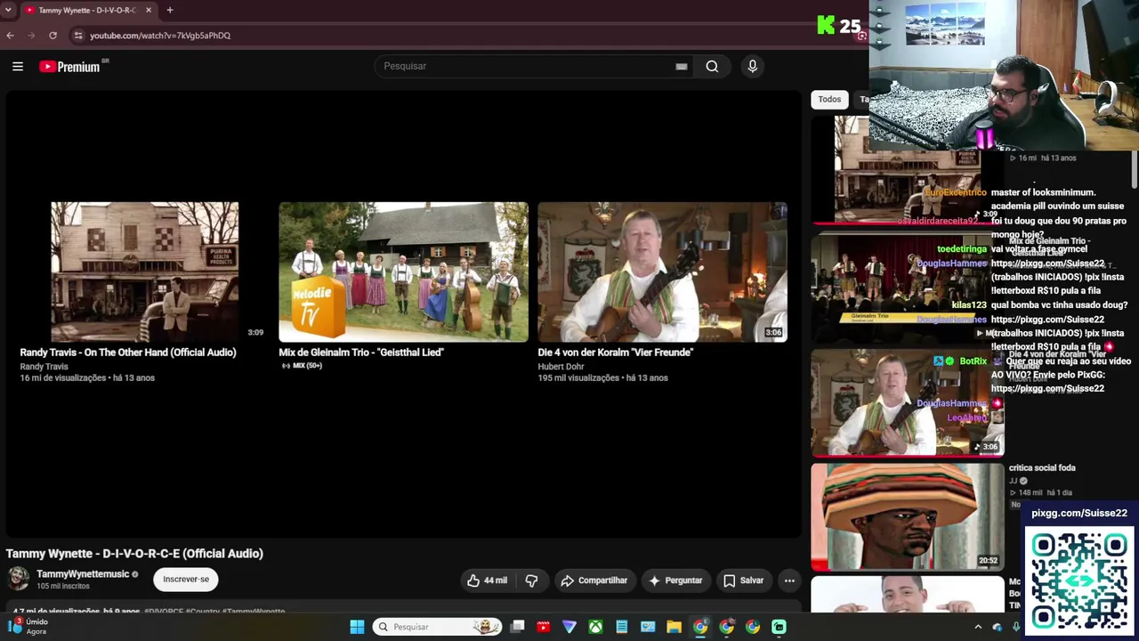Image resolution: width=1139 pixels, height=641 pixels.
Task: Open 'Randy Travis' channel link under video
Action: coord(44,367)
